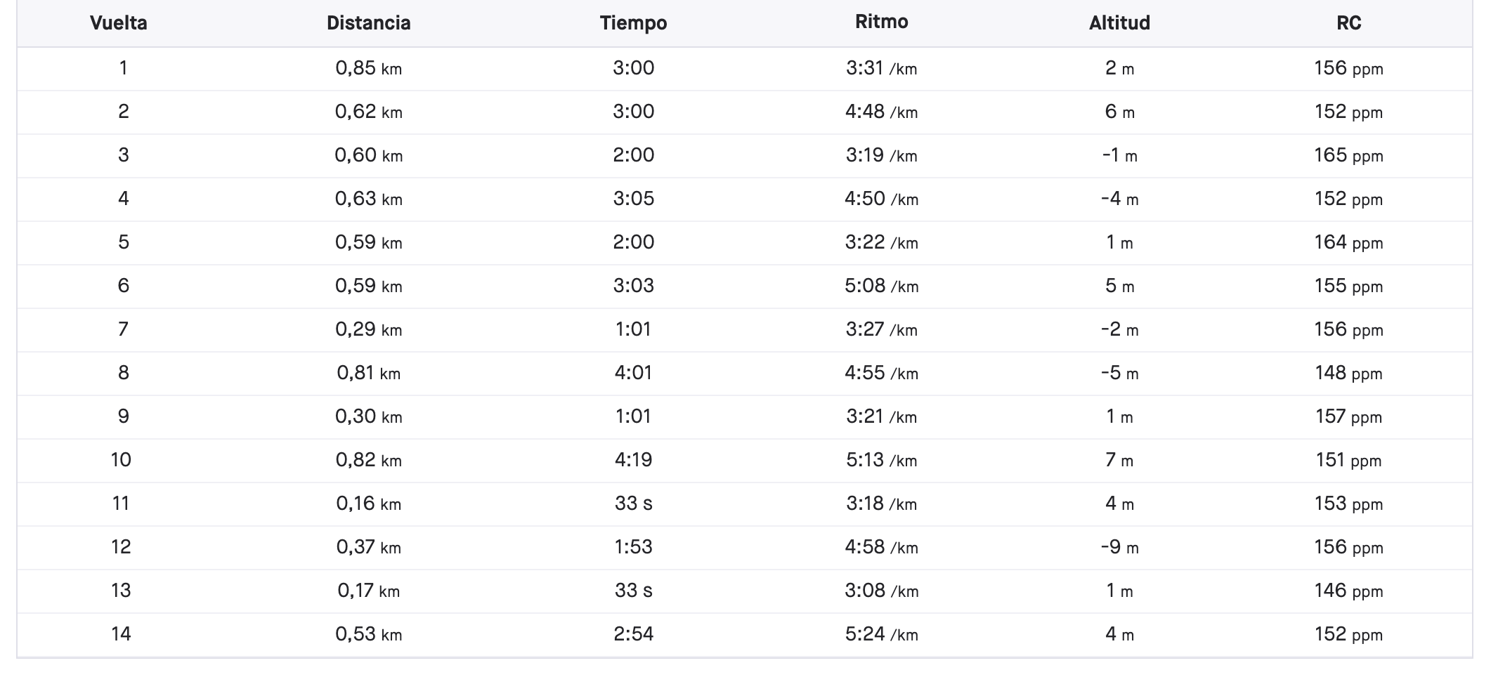Click the 4:19 time in lap 10
The image size is (1491, 677).
633,460
